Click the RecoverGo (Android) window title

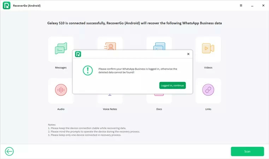pyautogui.click(x=27, y=6)
